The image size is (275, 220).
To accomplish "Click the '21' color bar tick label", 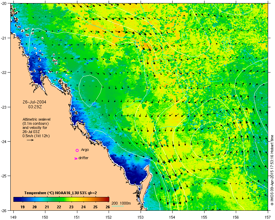I will point(47,207).
